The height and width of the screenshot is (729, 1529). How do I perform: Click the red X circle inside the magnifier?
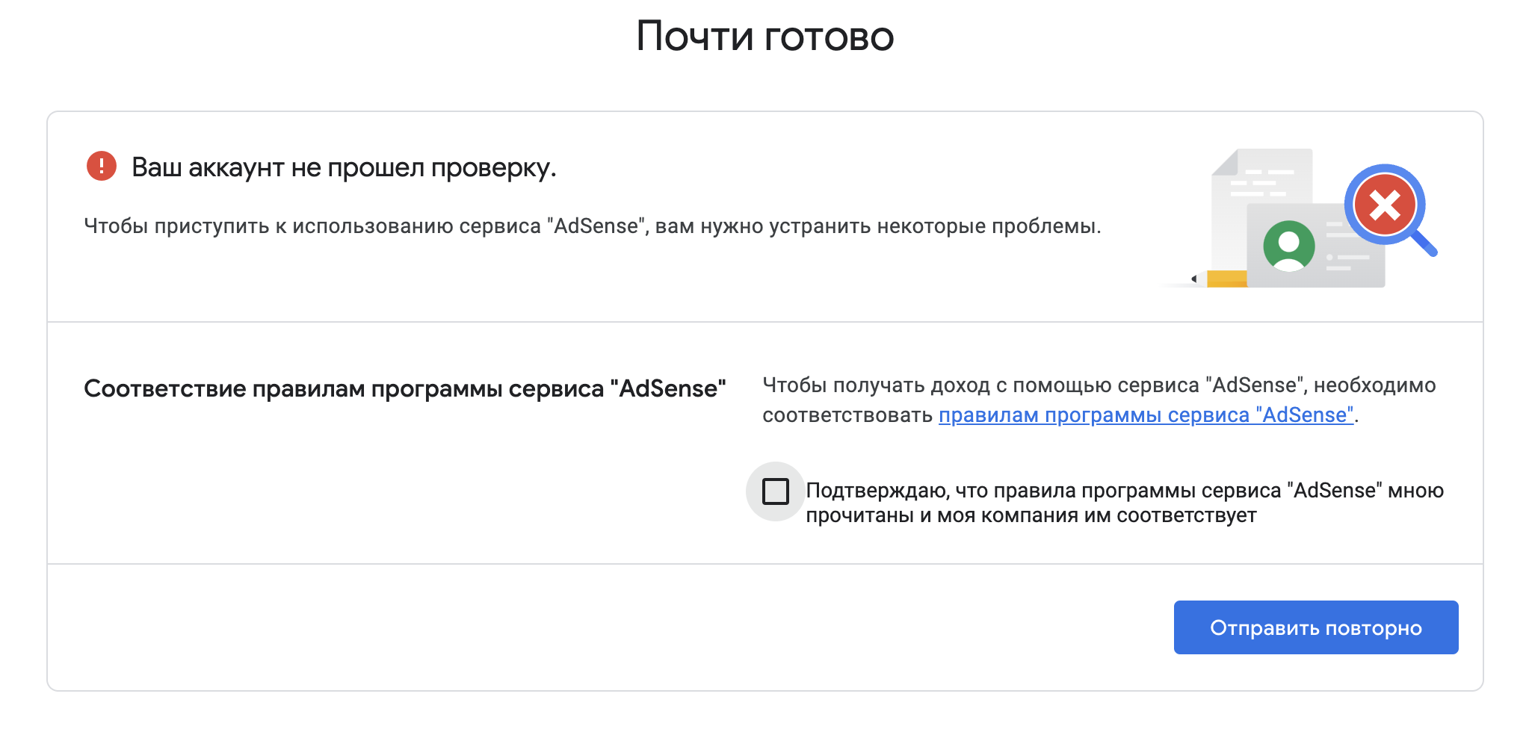pyautogui.click(x=1385, y=205)
